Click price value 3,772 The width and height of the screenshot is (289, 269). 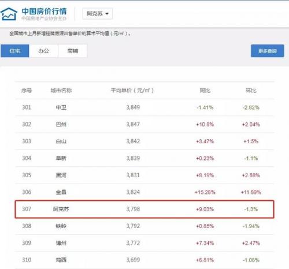[133, 243]
